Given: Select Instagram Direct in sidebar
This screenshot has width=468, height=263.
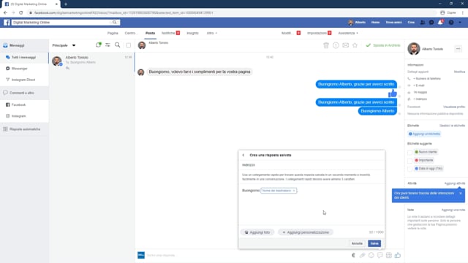Looking at the screenshot, I should [x=24, y=80].
